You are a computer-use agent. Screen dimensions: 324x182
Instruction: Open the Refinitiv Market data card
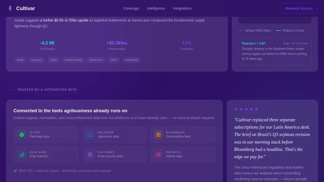pos(183,154)
